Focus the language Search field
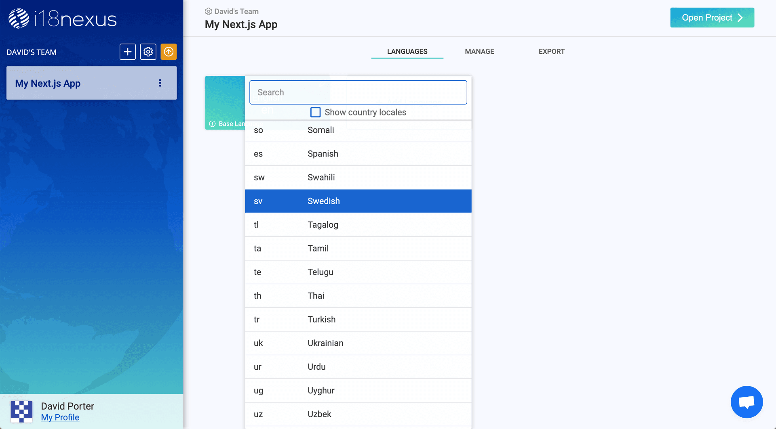Viewport: 776px width, 429px height. click(x=358, y=92)
